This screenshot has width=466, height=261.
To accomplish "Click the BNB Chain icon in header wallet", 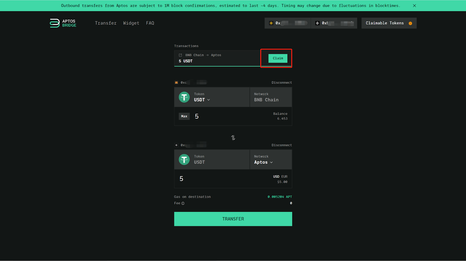I will click(x=271, y=23).
